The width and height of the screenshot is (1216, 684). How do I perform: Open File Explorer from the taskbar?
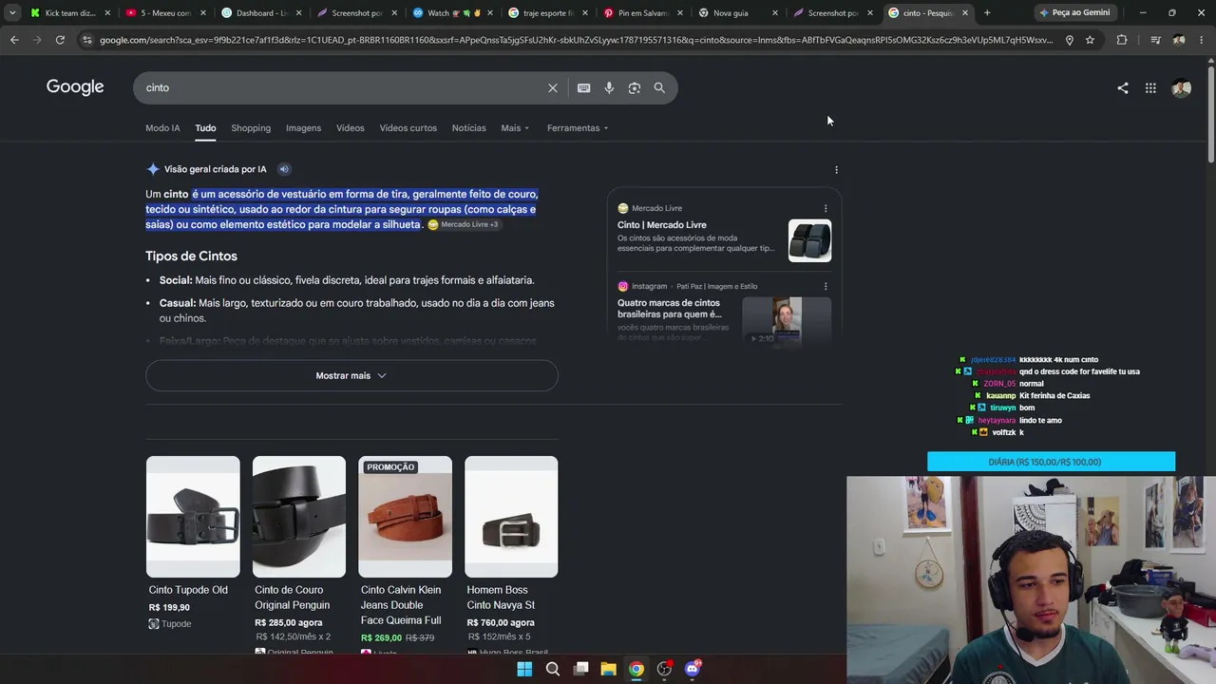click(609, 669)
